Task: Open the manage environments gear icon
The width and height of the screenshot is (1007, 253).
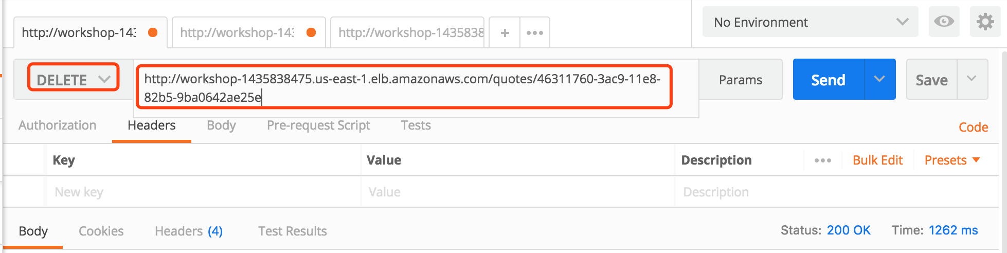Action: pos(985,22)
